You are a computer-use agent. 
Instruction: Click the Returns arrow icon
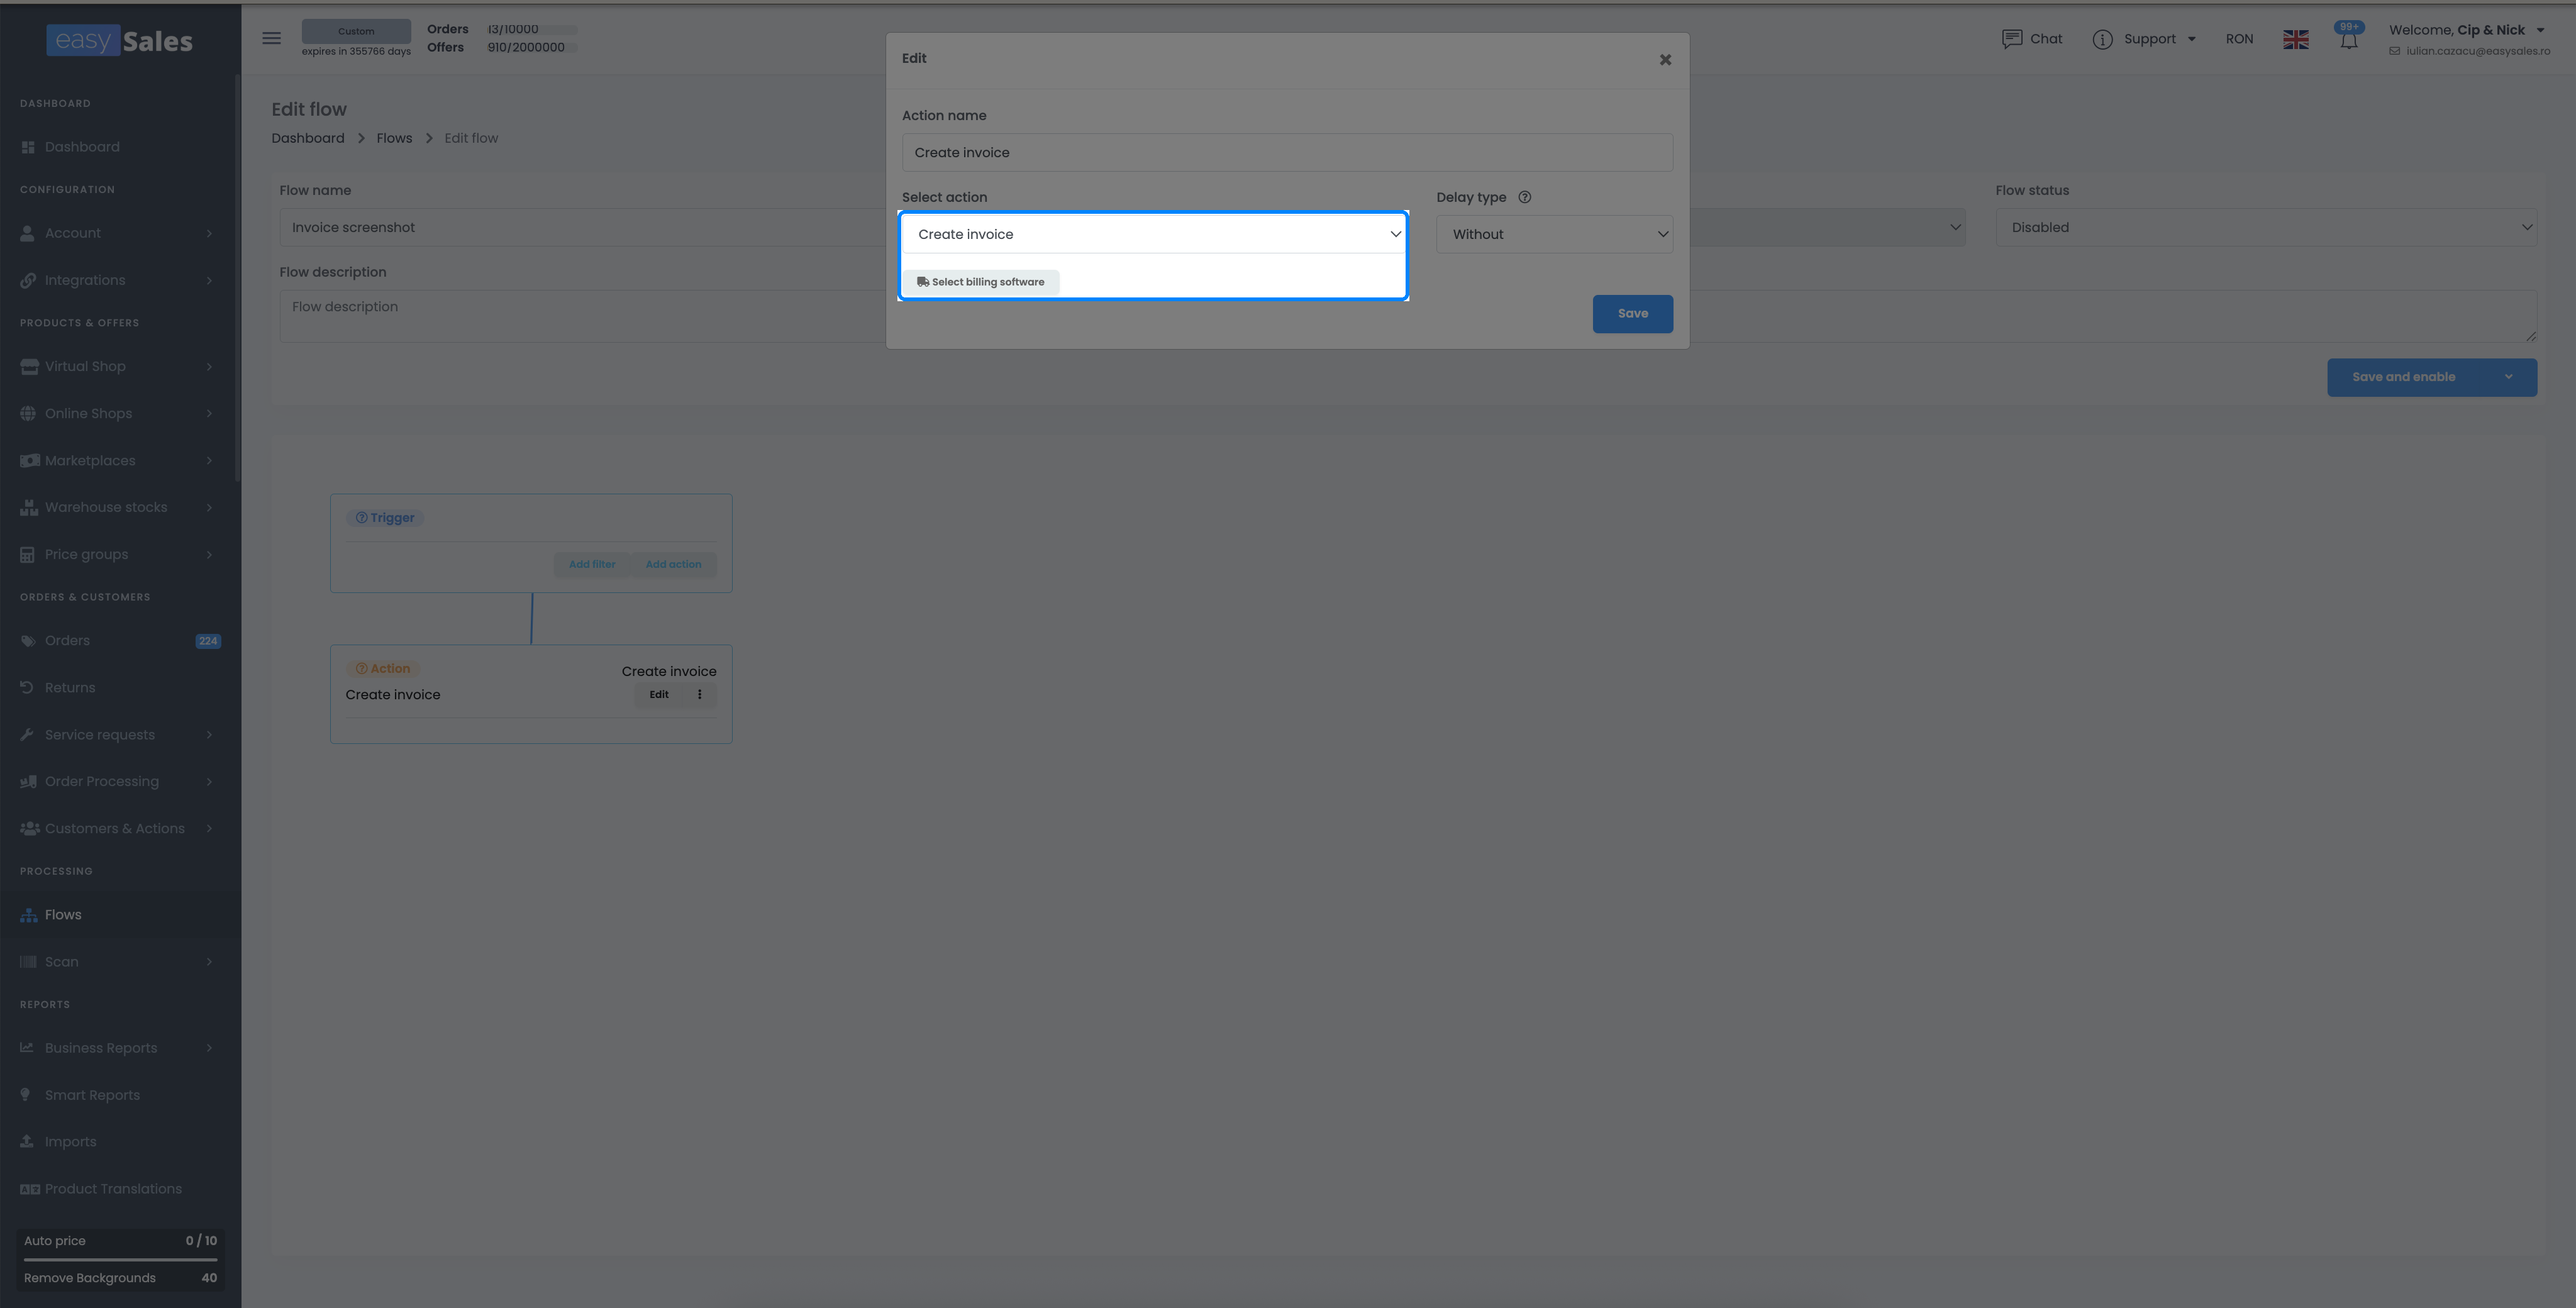[27, 687]
